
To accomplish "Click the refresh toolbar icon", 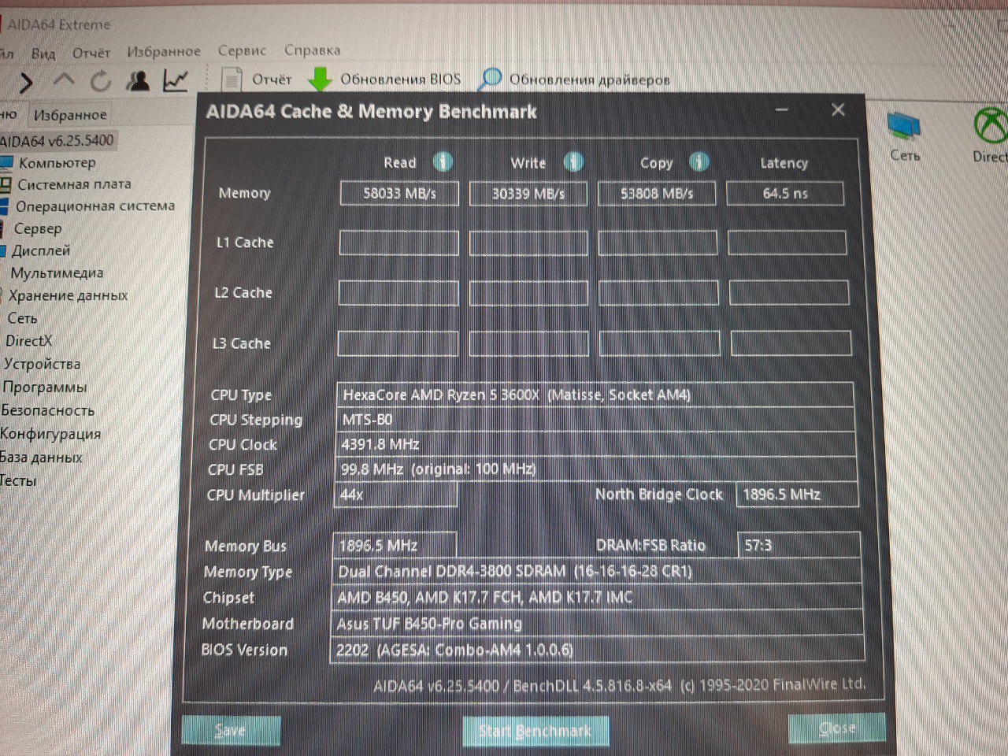I will [x=101, y=80].
